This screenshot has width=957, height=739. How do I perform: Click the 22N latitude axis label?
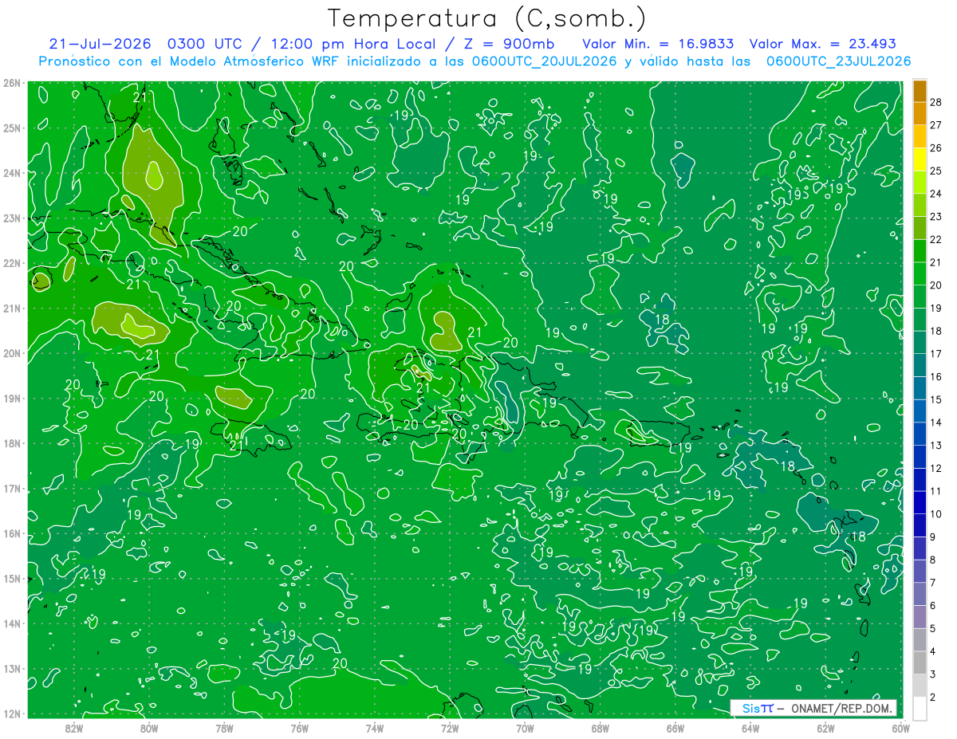(11, 263)
